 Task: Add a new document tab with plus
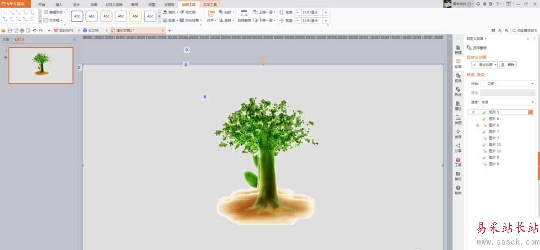tap(170, 31)
